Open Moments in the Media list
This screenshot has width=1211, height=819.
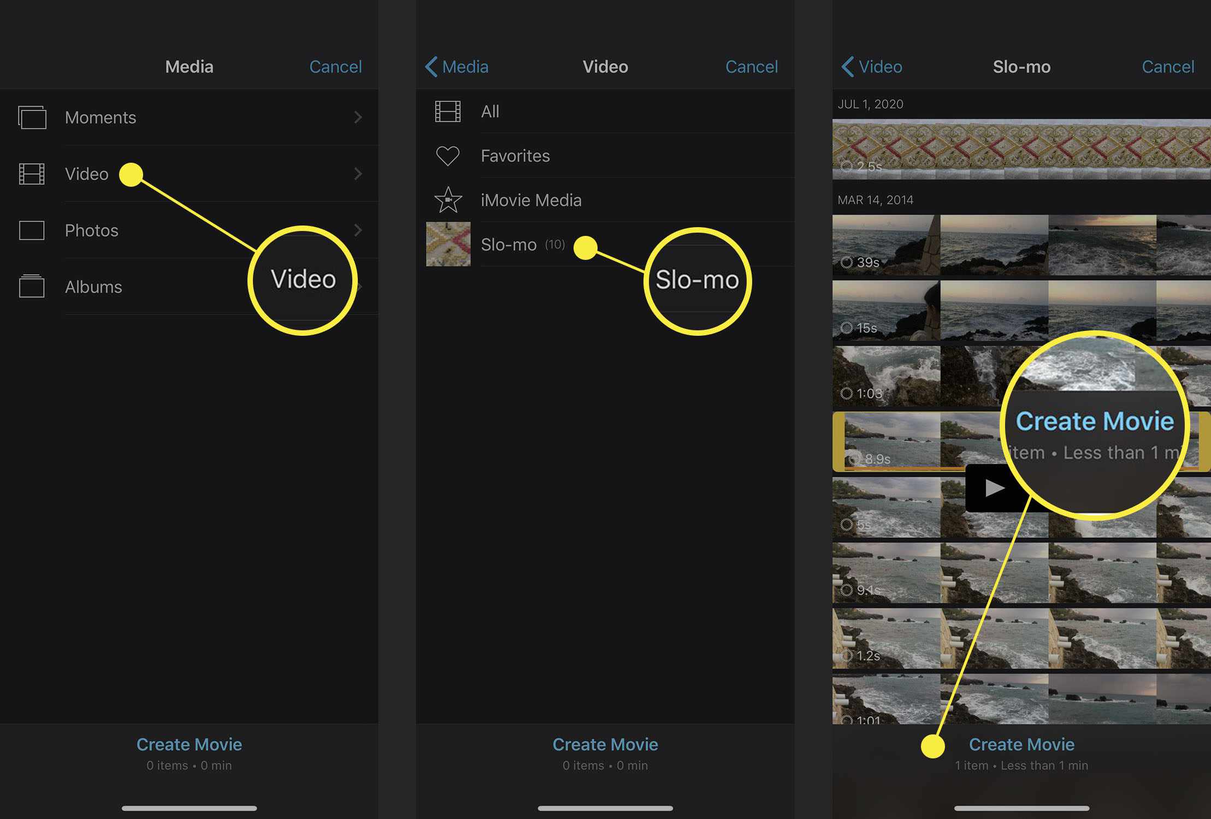point(189,117)
